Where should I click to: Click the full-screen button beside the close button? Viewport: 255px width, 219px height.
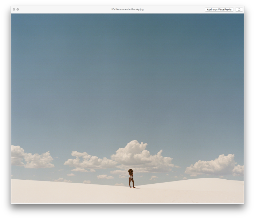17,9
